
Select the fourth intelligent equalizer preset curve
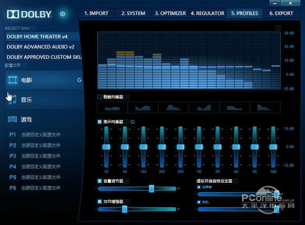pos(204,107)
